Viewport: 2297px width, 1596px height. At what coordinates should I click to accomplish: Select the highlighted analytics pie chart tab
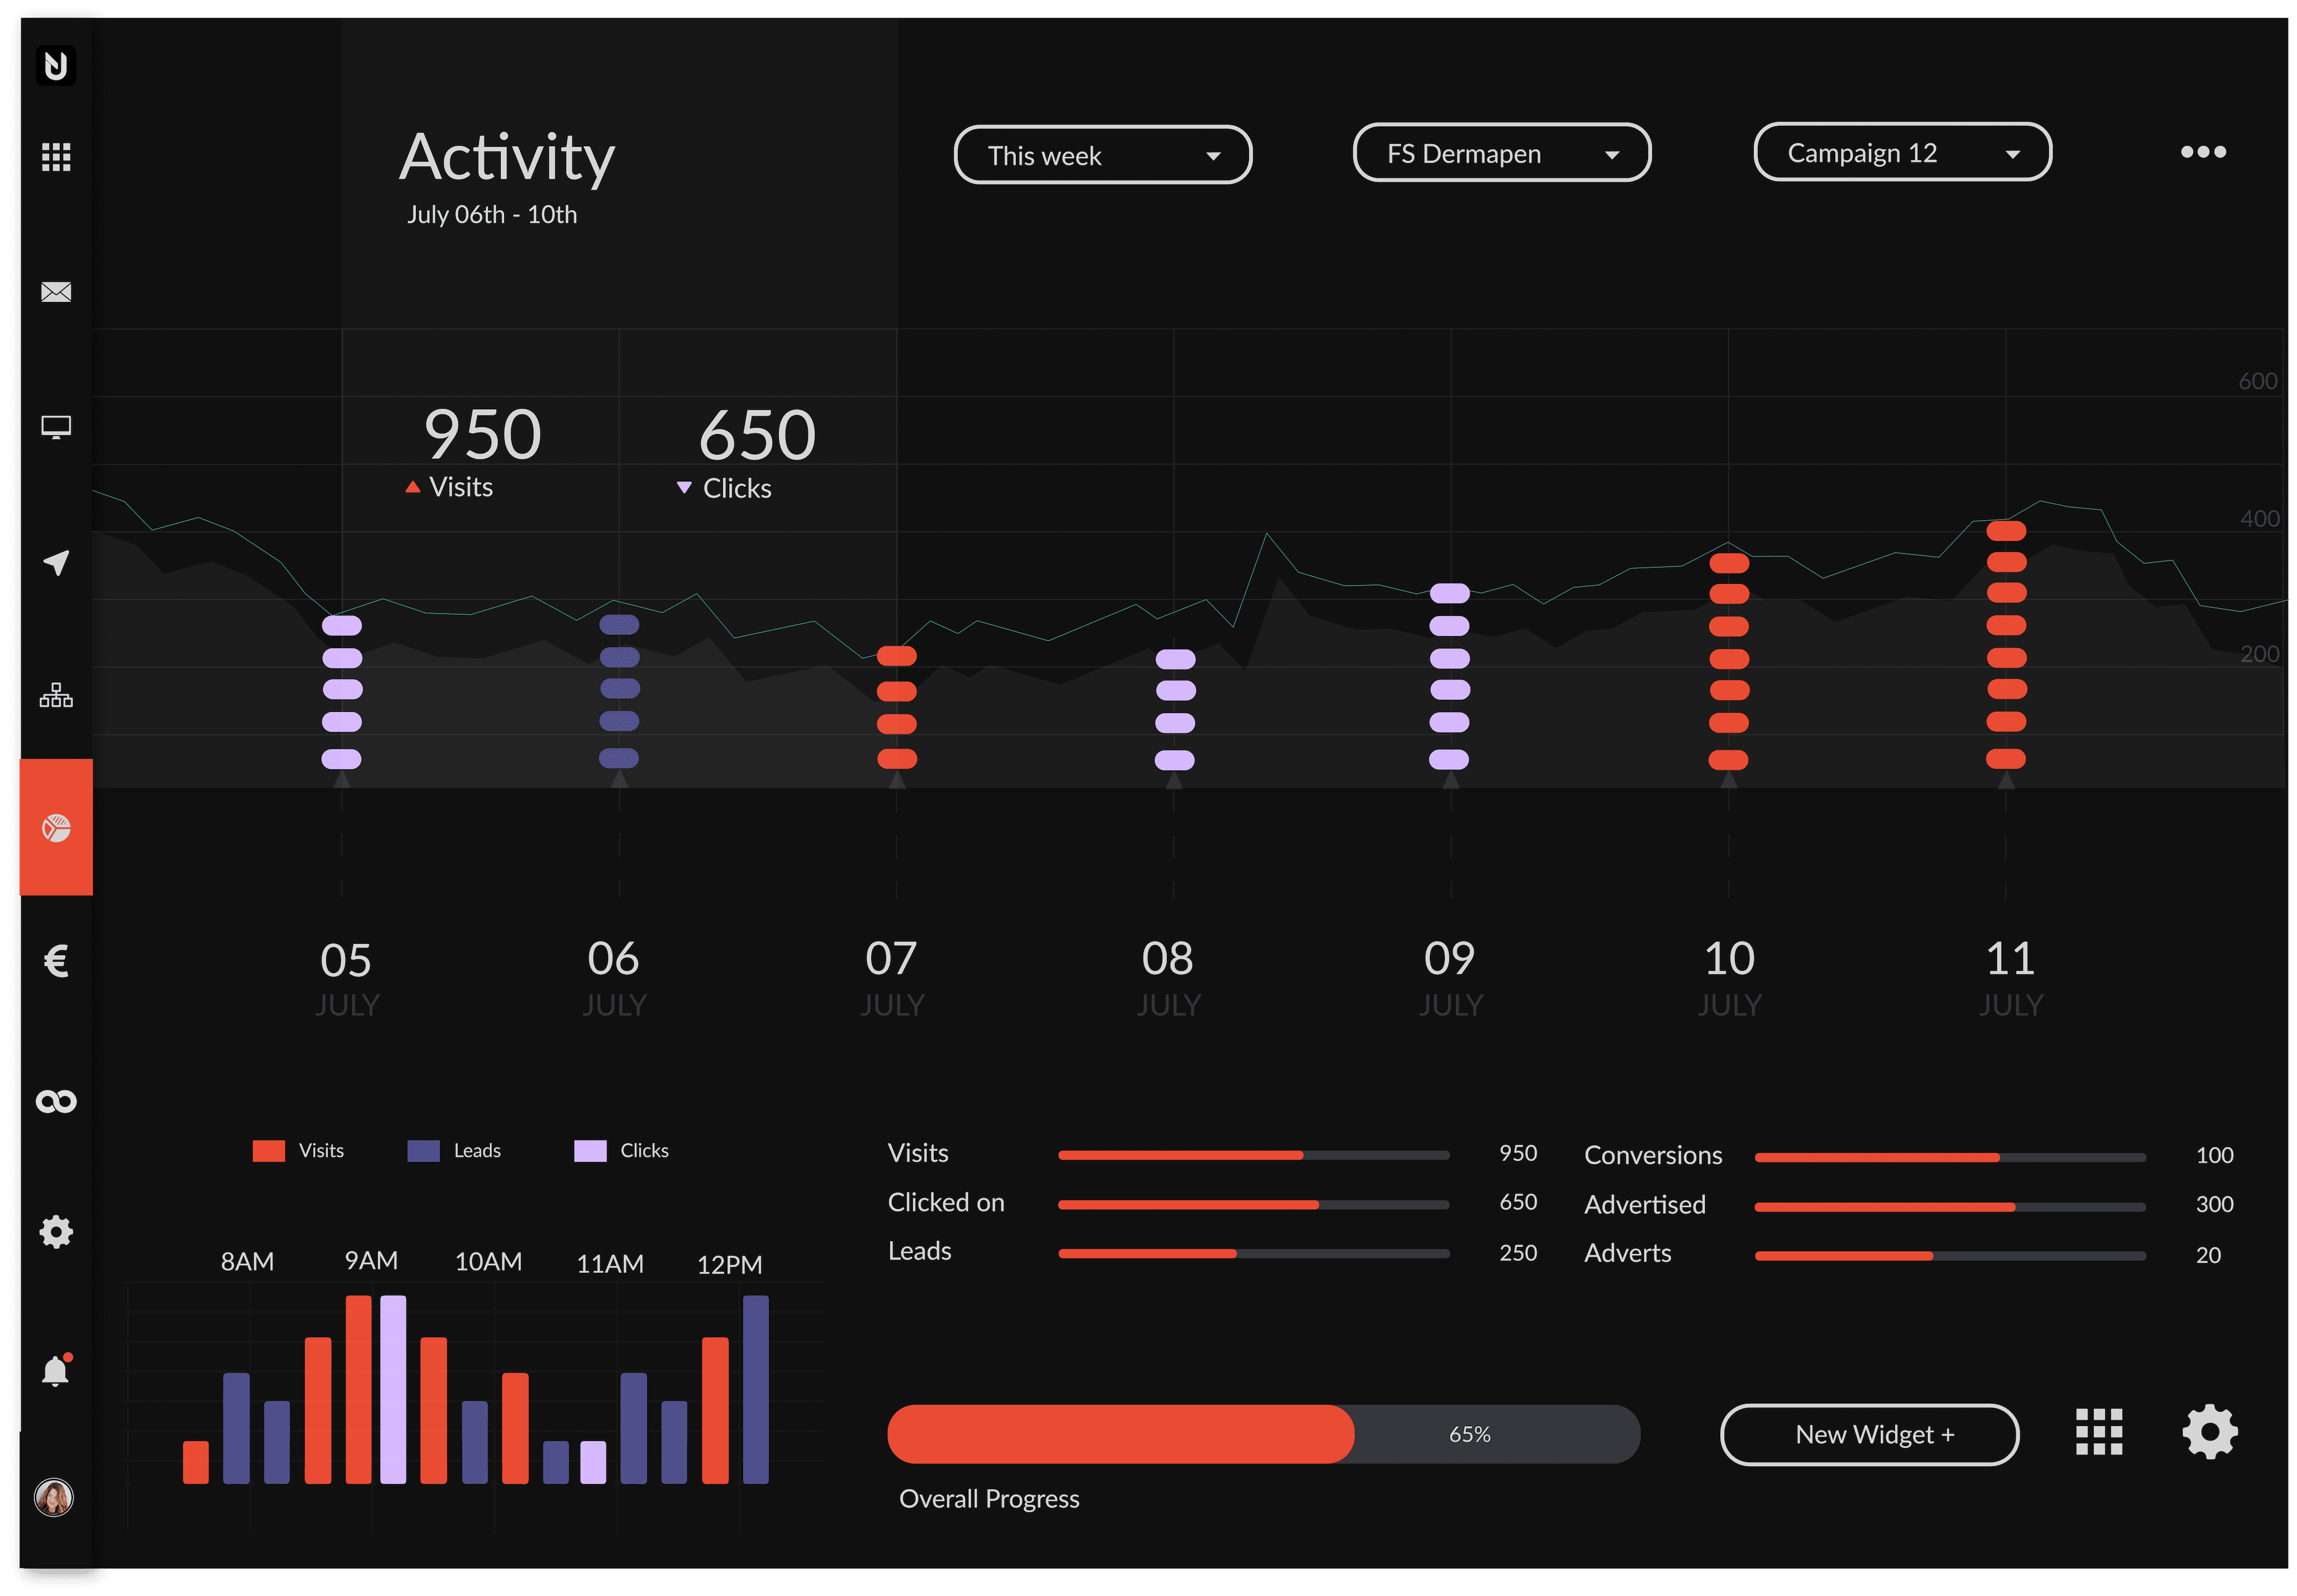pyautogui.click(x=56, y=828)
